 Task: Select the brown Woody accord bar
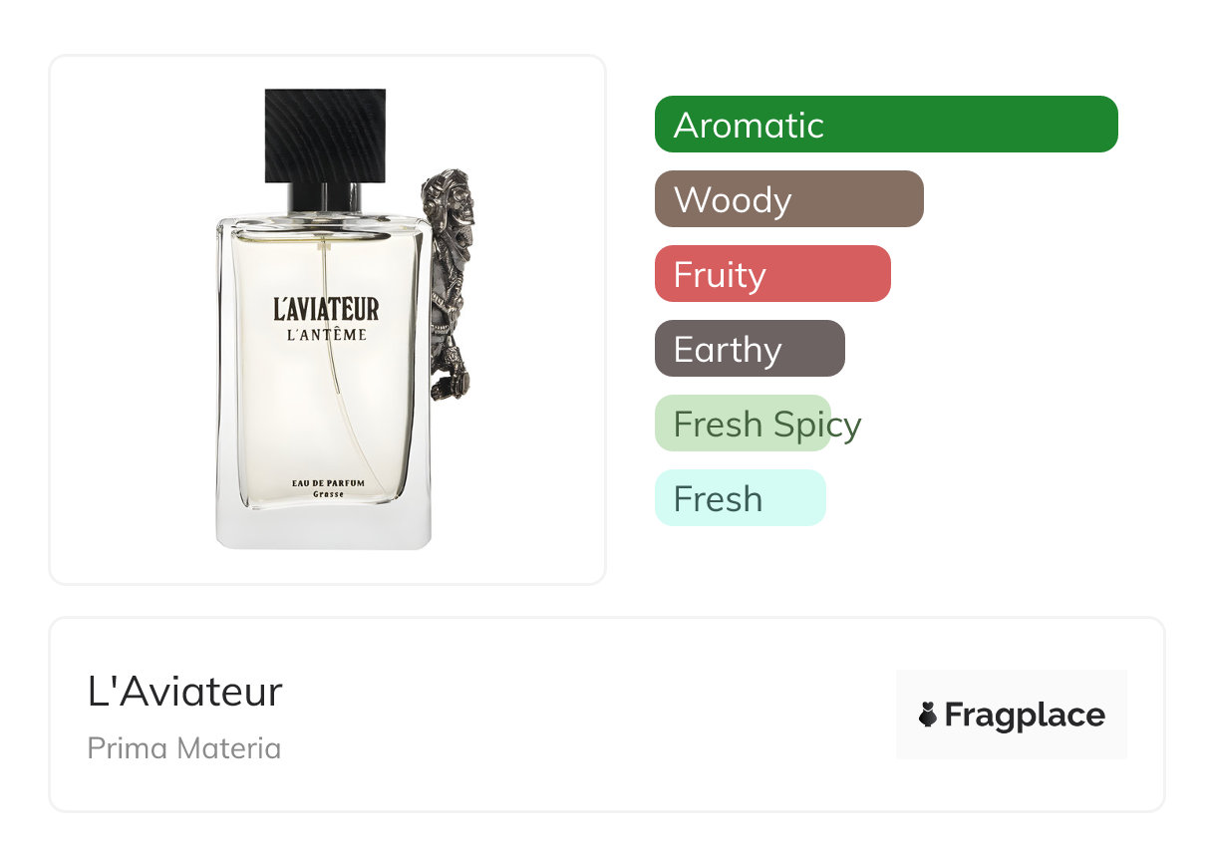tap(789, 199)
